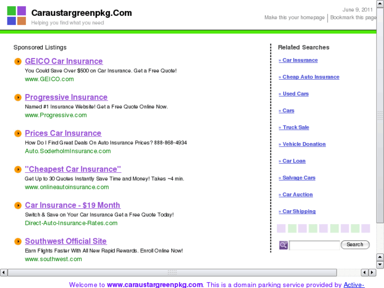Click orange arrow bullet beside Progressive Insurance
The height and width of the screenshot is (288, 384).
pos(18,97)
